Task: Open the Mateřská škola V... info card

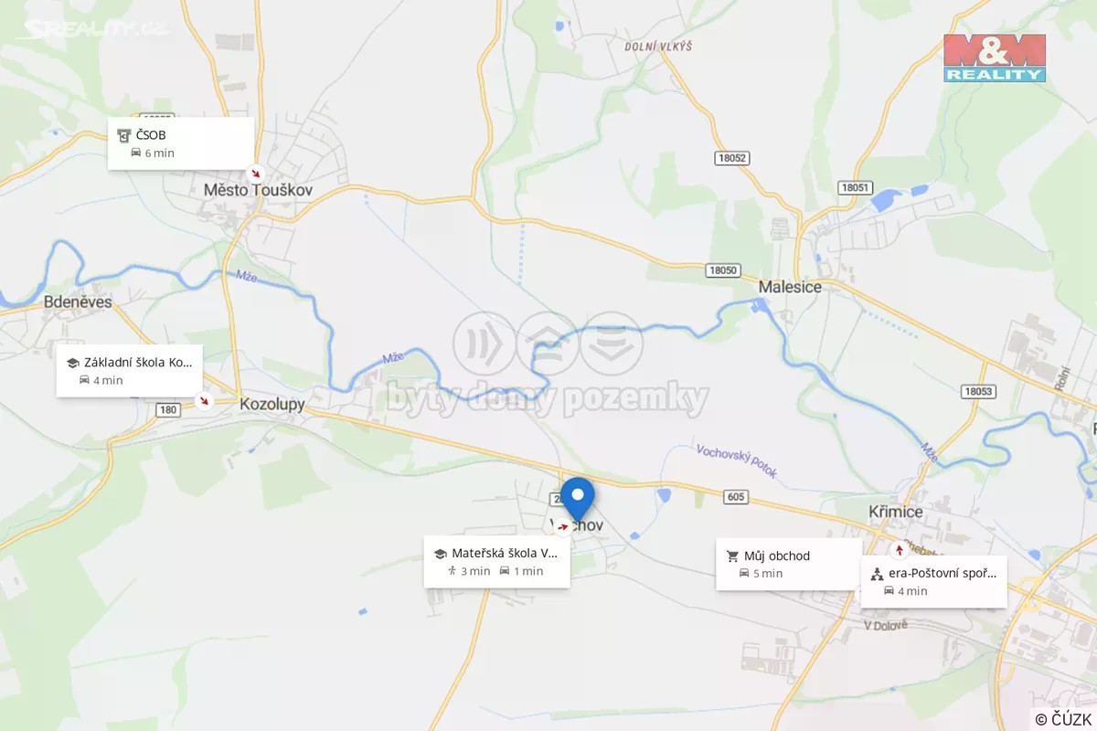Action: click(x=497, y=562)
